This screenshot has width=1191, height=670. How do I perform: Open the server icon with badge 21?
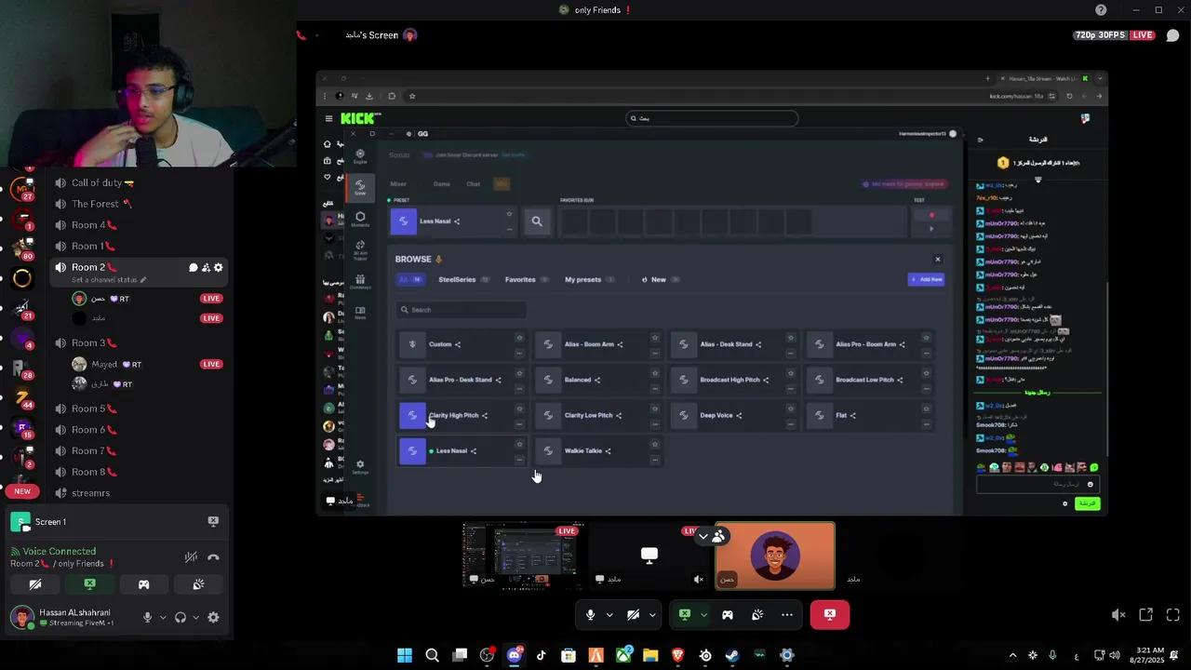click(x=22, y=308)
